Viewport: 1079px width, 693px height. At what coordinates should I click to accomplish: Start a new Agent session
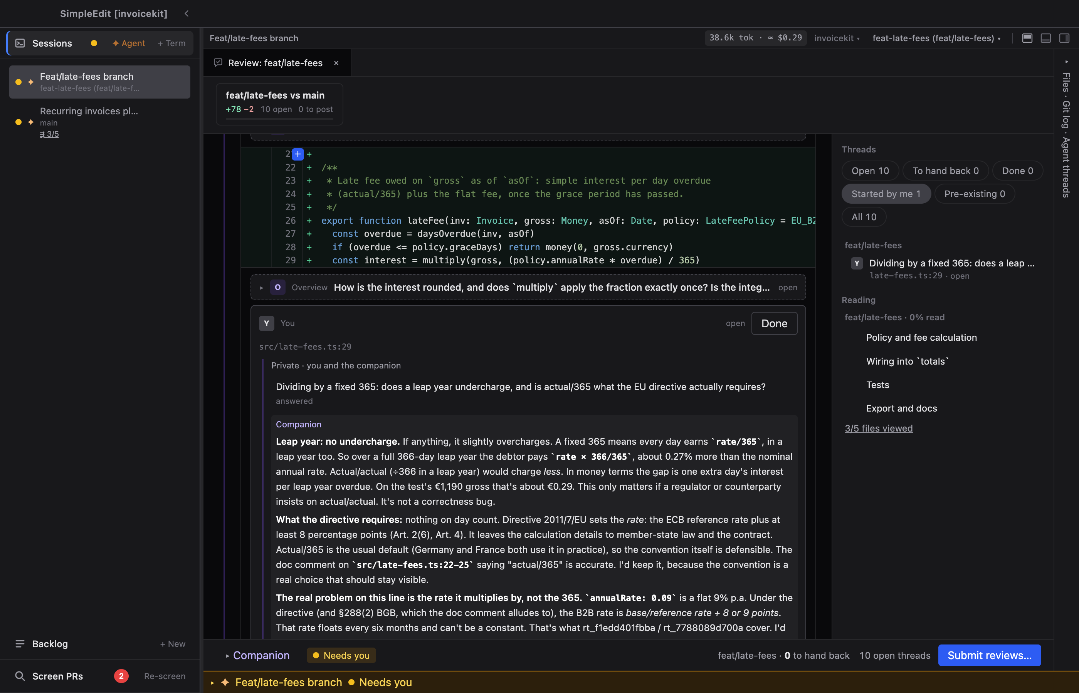pyautogui.click(x=129, y=43)
